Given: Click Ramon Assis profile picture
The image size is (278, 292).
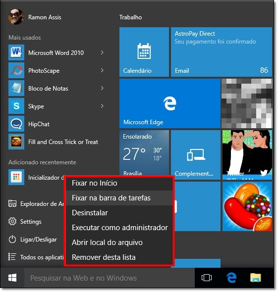Looking at the screenshot, I should [x=16, y=17].
